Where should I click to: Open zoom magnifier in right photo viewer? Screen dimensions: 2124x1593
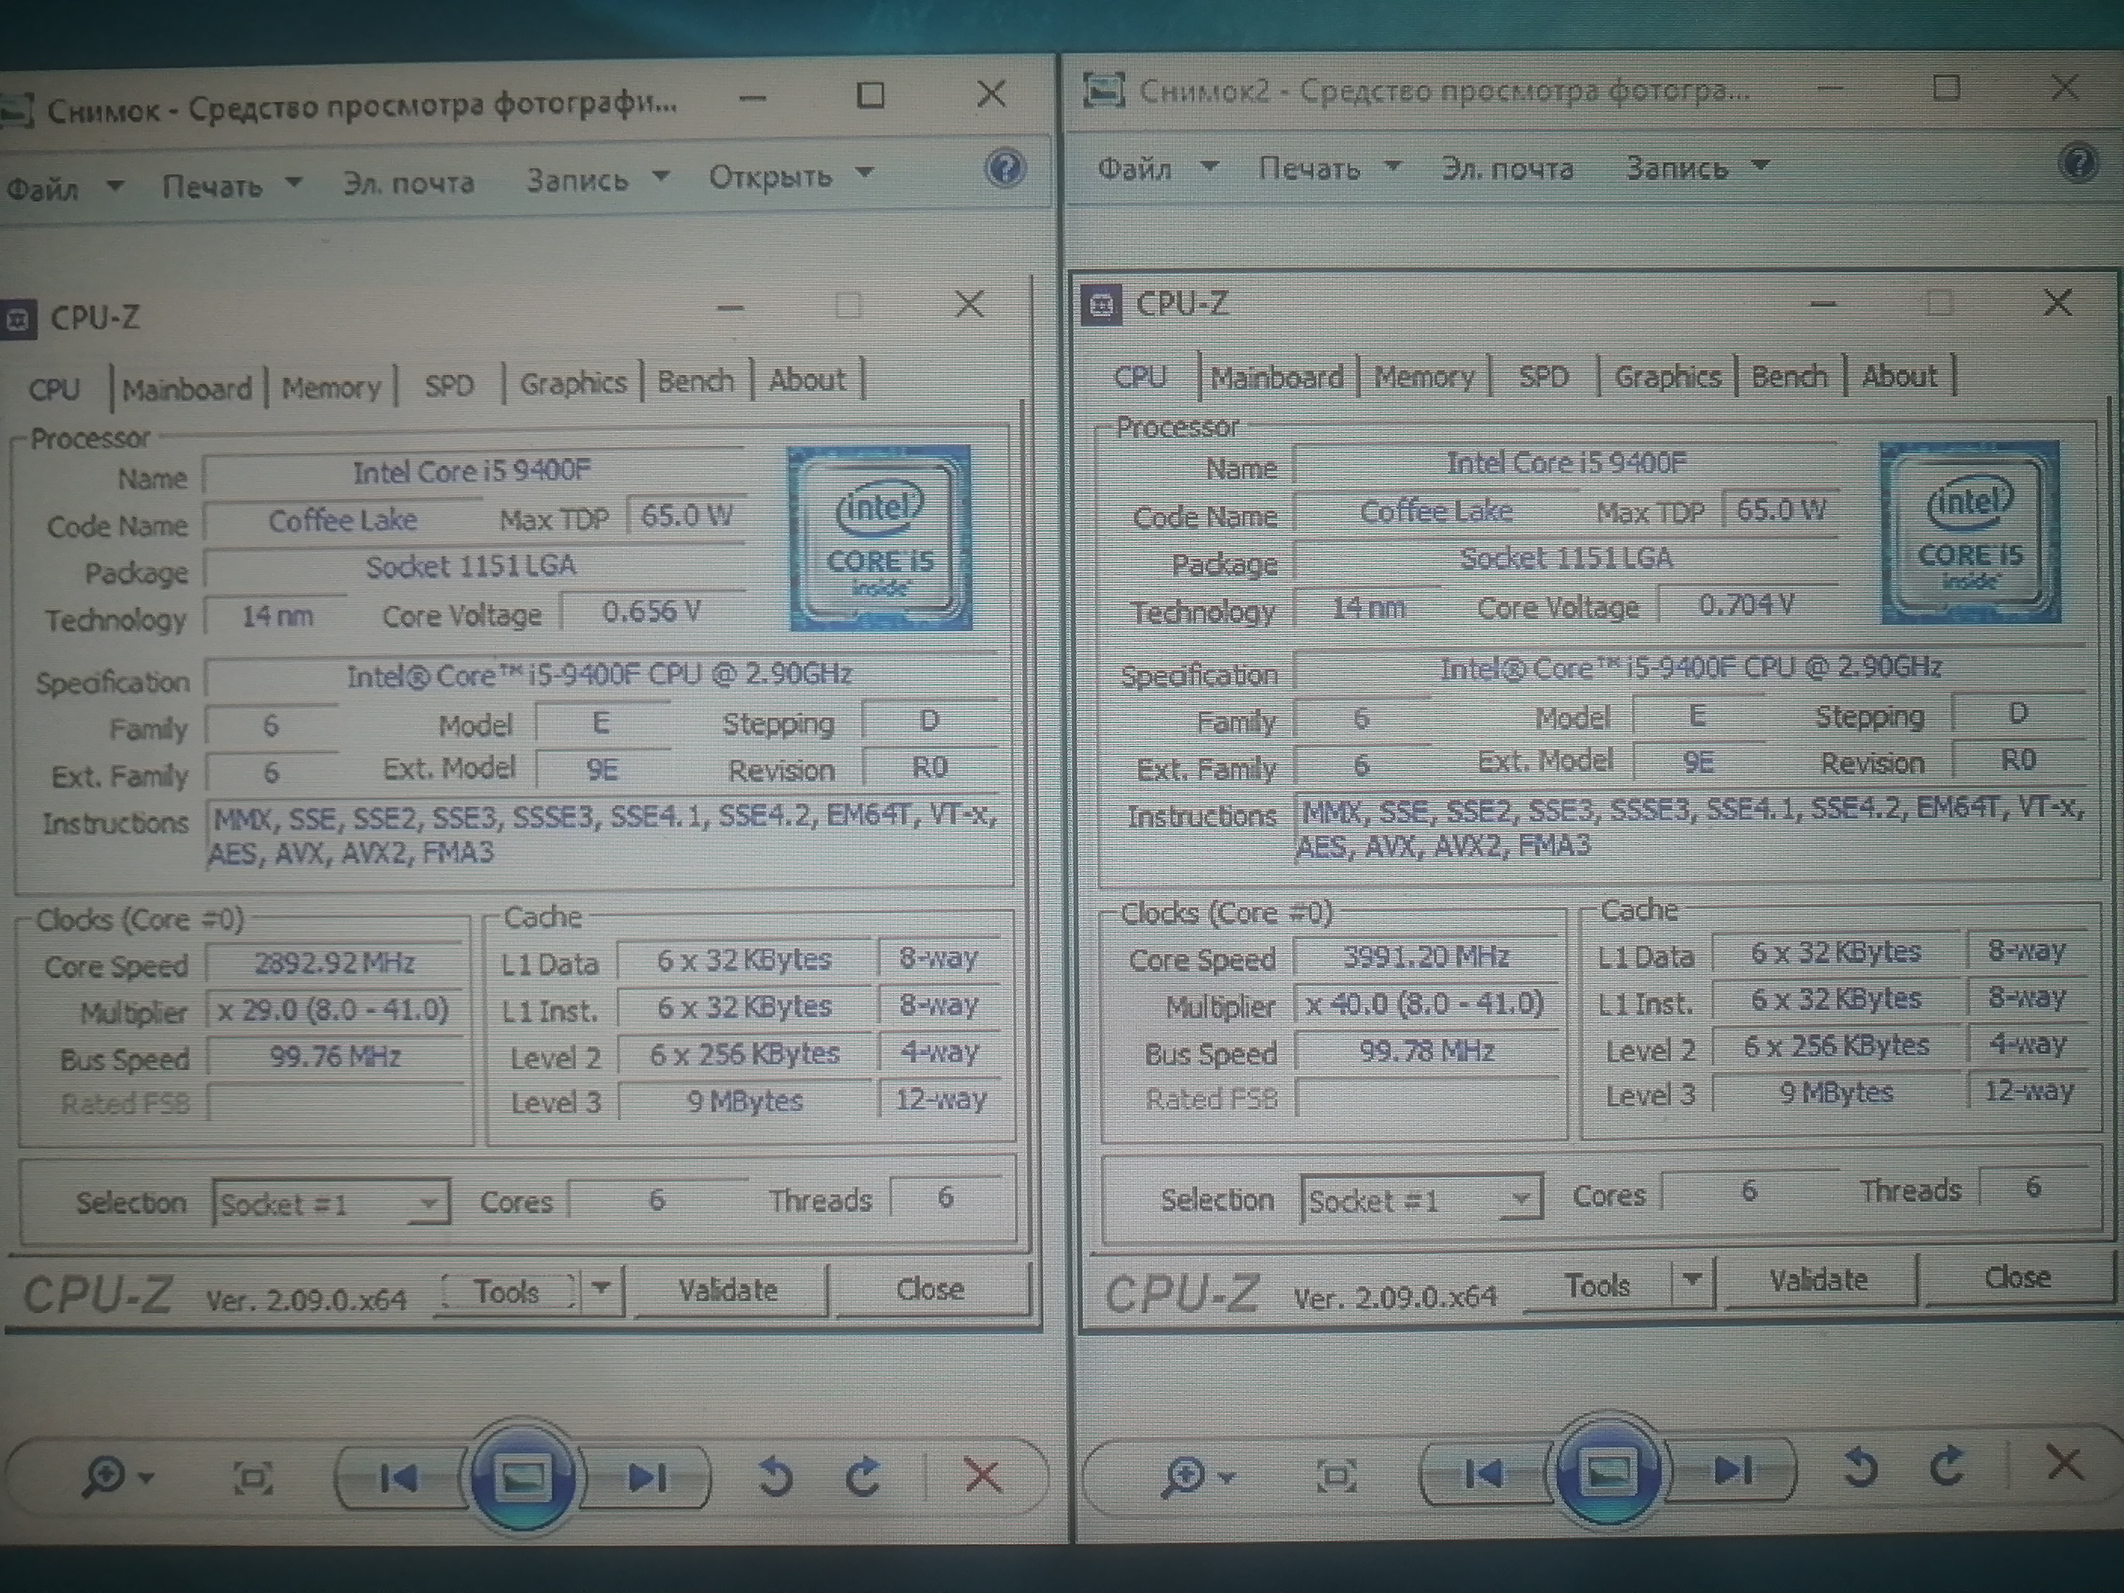(1187, 1475)
